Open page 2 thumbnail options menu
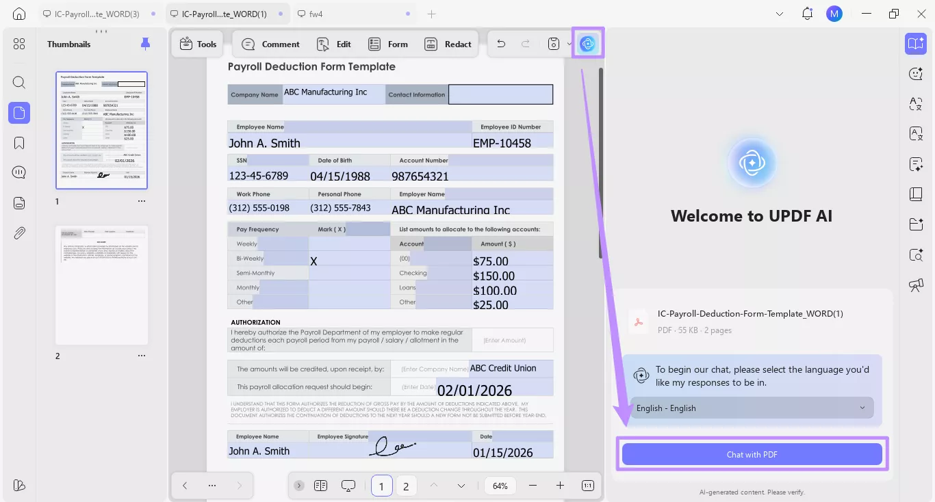This screenshot has height=502, width=935. pyautogui.click(x=142, y=356)
